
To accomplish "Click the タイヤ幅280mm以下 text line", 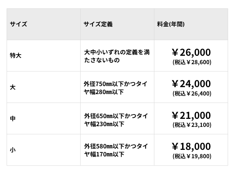I will [x=104, y=92].
